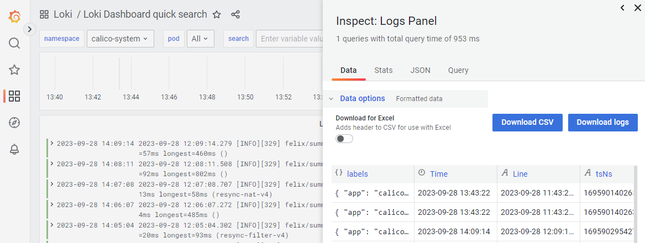
Task: Expand the sidebar with arrow button
Action: point(30,29)
